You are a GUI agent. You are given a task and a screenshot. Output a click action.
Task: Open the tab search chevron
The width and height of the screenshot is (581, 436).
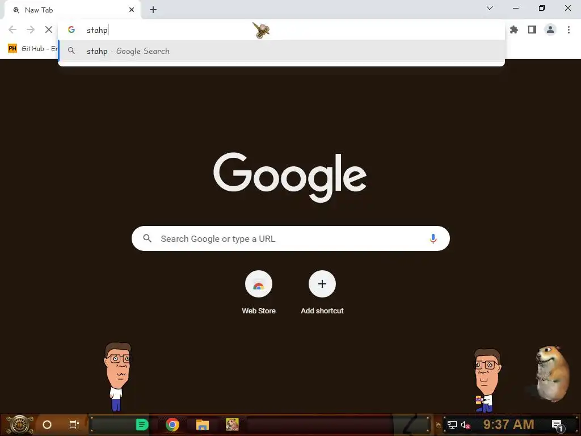(490, 8)
